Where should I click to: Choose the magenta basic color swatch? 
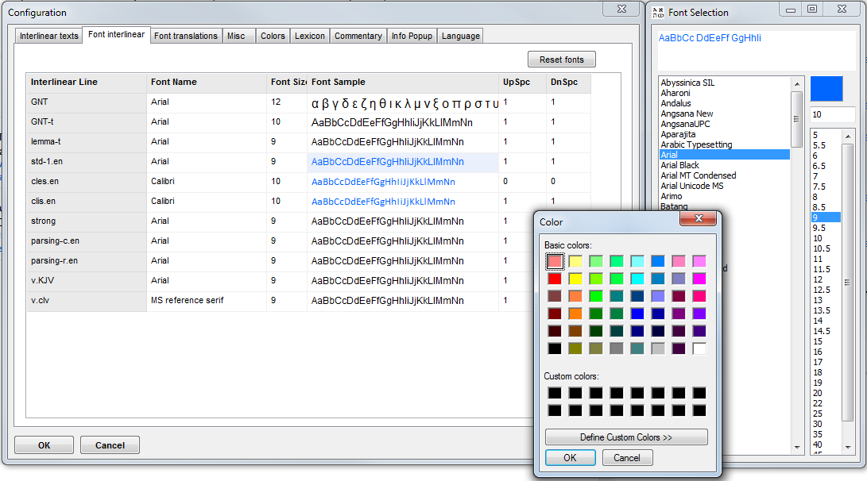click(699, 279)
